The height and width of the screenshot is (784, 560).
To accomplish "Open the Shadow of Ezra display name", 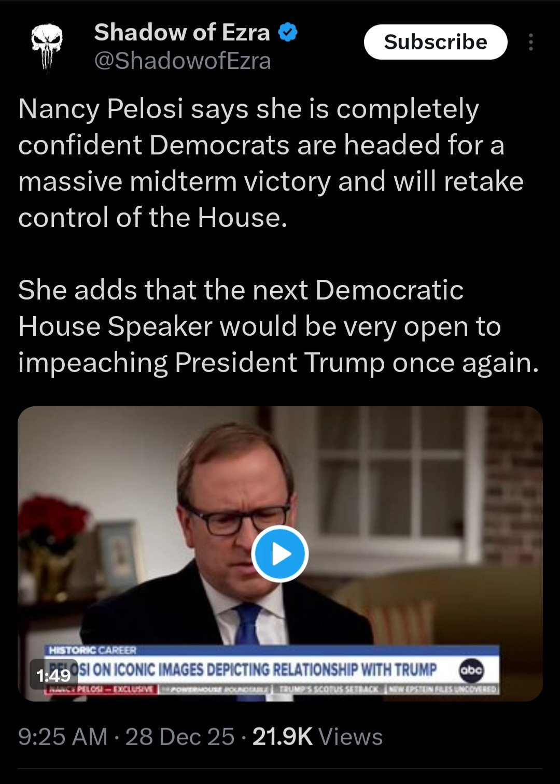I will (x=182, y=33).
